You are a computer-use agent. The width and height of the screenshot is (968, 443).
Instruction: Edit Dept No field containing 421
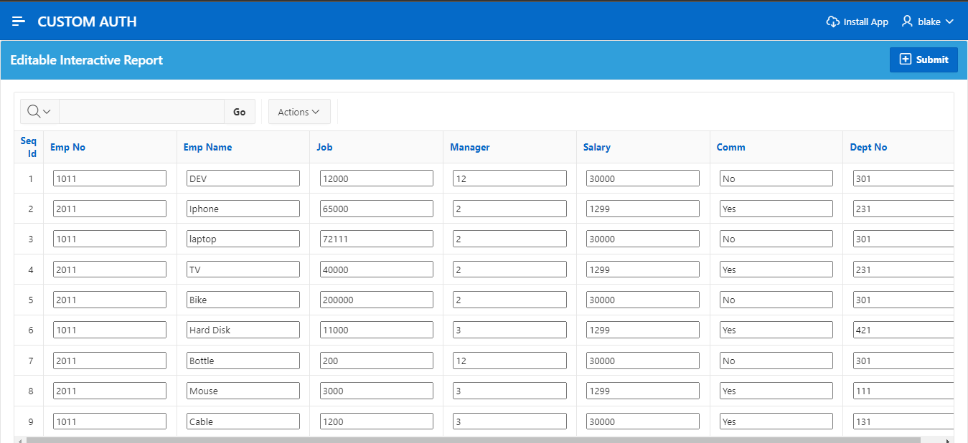(x=903, y=330)
